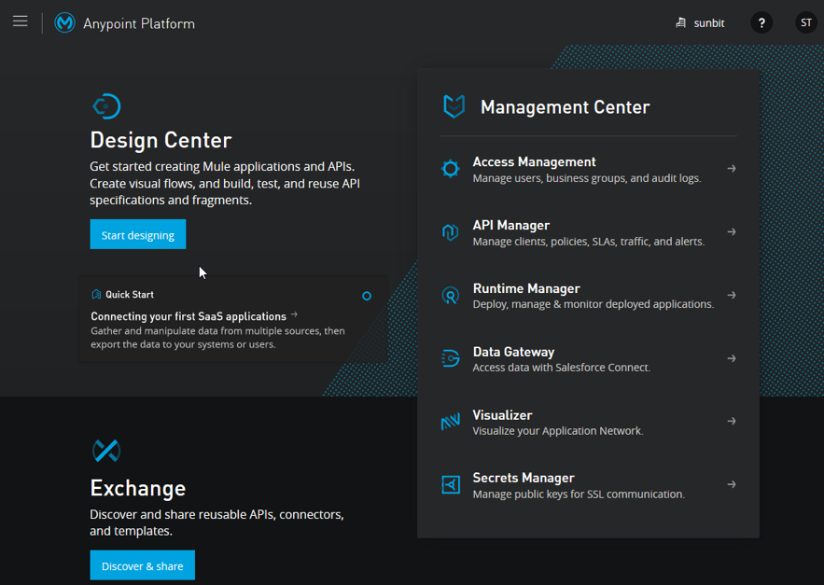Click the Start designing button
This screenshot has height=585, width=824.
point(138,234)
